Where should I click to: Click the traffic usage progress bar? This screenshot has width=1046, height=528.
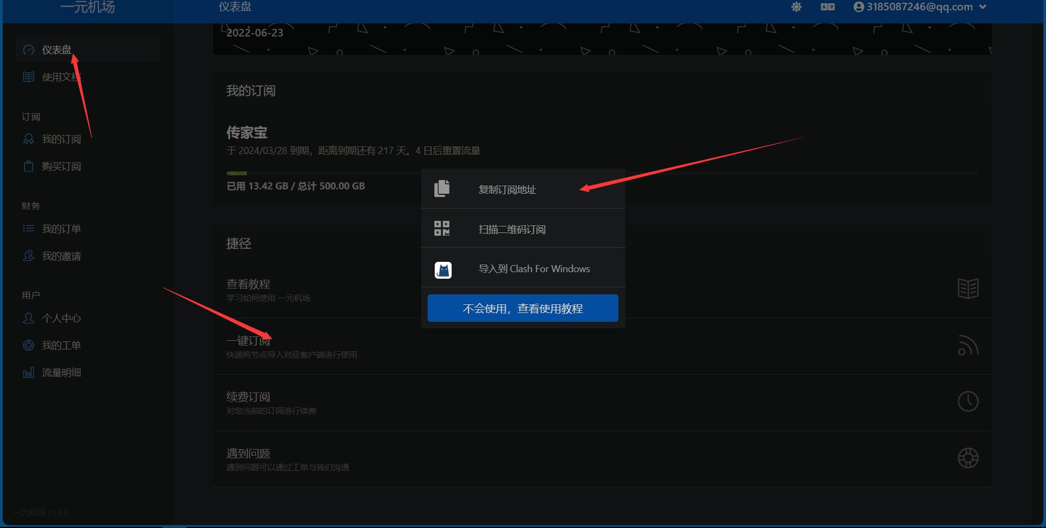coord(602,173)
